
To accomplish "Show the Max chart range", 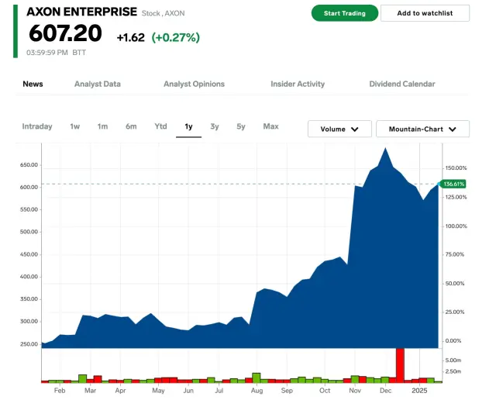I will (x=270, y=126).
